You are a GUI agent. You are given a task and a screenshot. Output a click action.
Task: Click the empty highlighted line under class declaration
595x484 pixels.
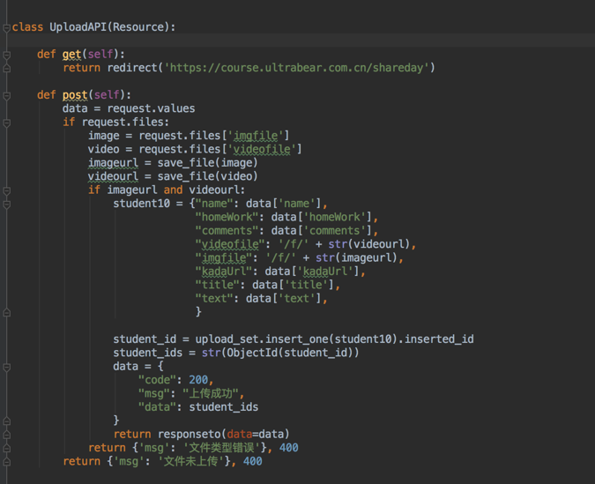click(300, 41)
